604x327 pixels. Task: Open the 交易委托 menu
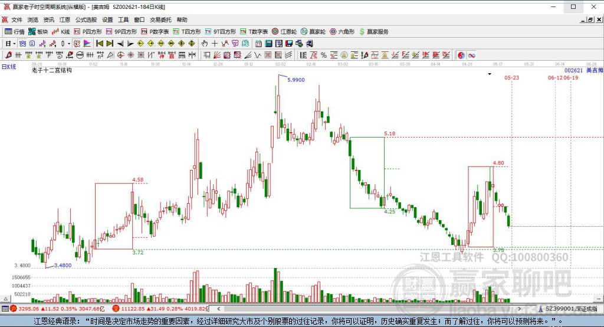(160, 19)
